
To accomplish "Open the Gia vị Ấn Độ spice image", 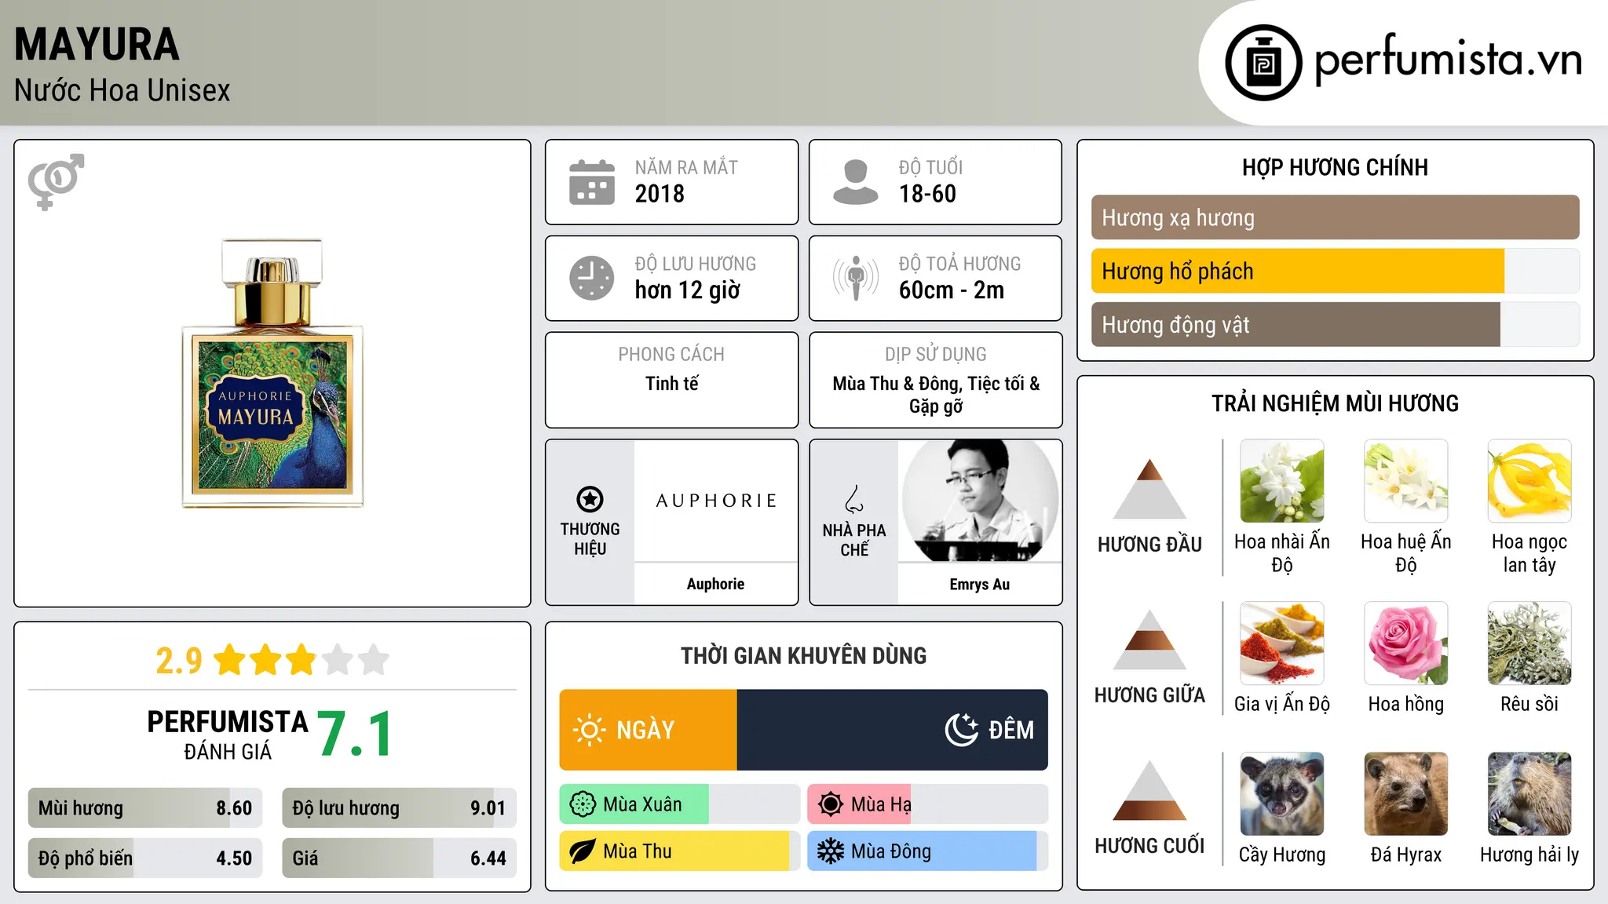I will pyautogui.click(x=1282, y=643).
